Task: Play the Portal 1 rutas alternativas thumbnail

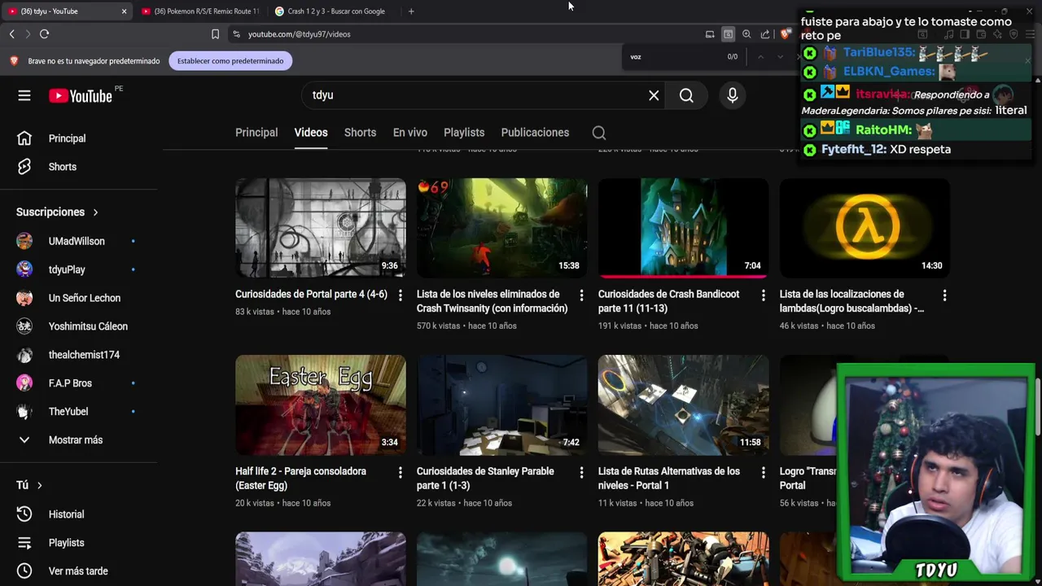Action: pyautogui.click(x=683, y=405)
